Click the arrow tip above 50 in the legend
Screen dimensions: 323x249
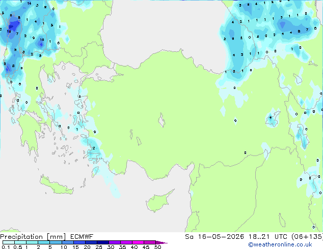[162, 242]
